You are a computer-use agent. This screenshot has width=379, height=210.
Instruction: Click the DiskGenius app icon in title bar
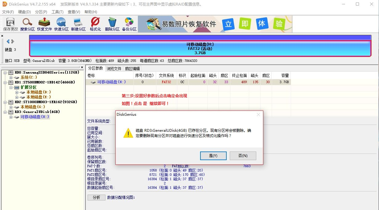point(5,4)
